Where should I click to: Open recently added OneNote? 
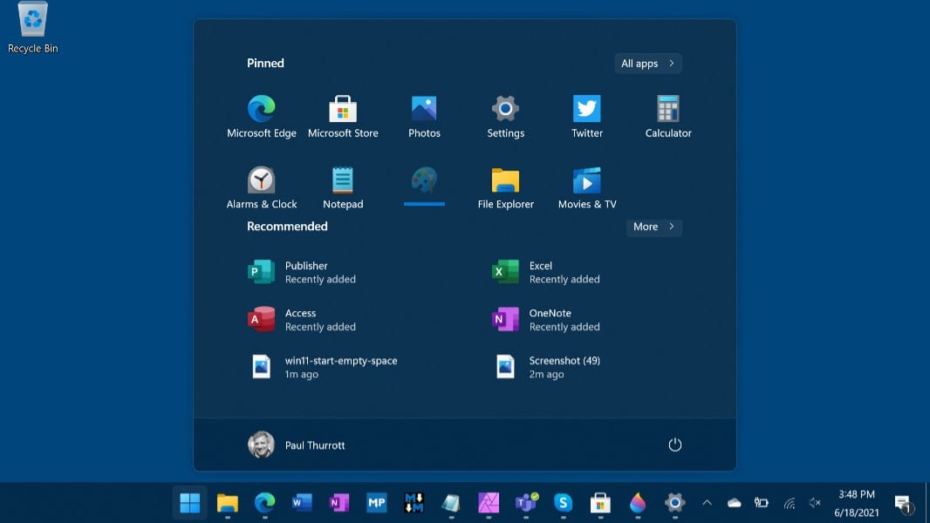545,319
